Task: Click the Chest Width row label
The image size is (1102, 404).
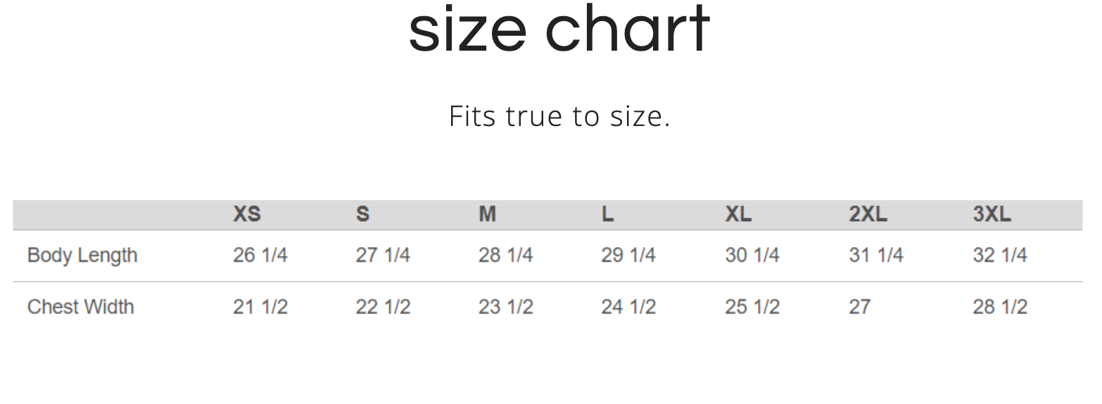Action: pos(80,307)
